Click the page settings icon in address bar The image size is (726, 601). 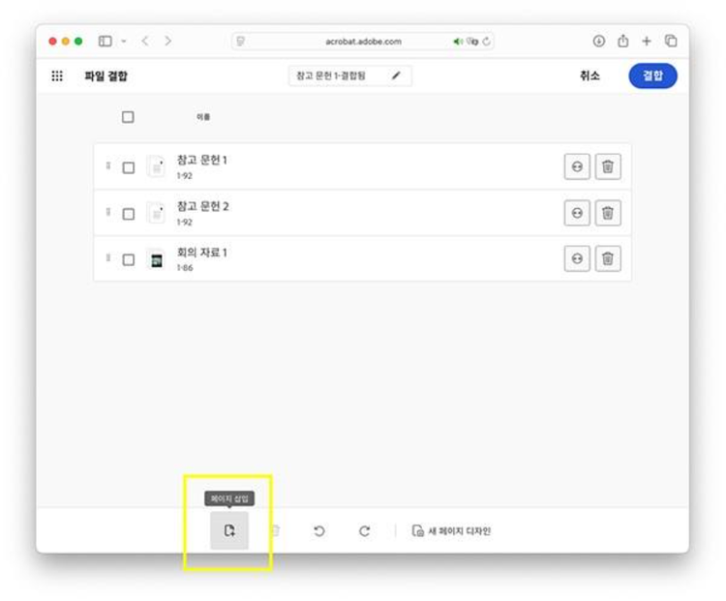(240, 42)
